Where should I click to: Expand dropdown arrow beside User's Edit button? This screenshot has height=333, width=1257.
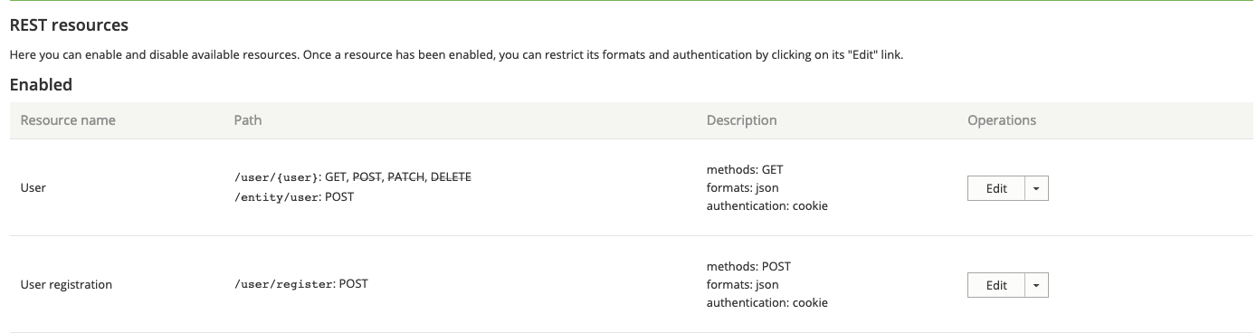1036,188
